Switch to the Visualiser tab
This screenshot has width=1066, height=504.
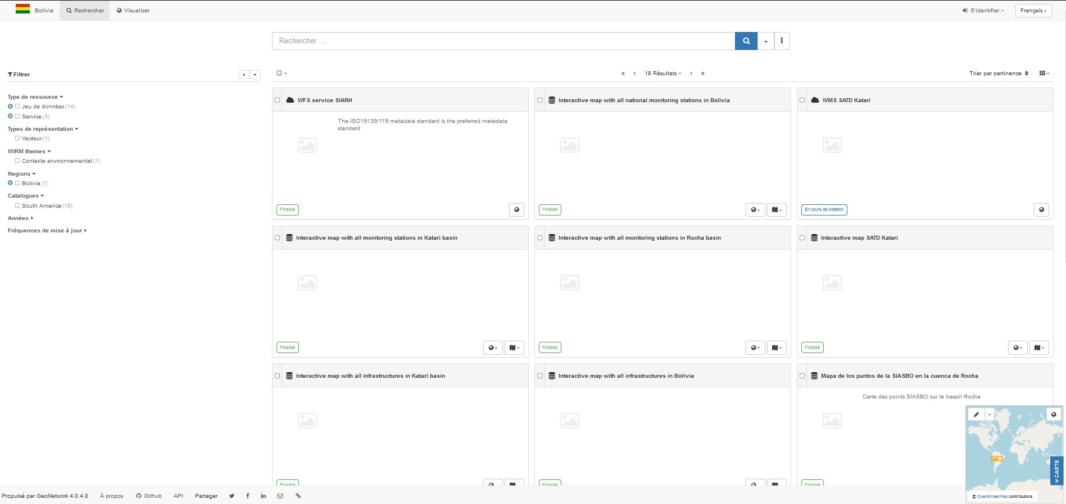pyautogui.click(x=133, y=11)
